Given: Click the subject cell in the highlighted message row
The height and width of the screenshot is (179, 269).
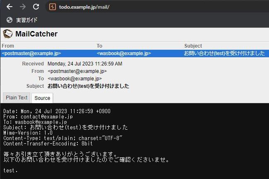Looking at the screenshot, I should (x=224, y=53).
